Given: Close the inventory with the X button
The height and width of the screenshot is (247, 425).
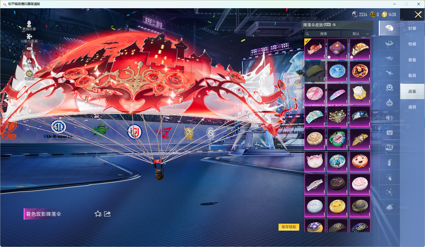Looking at the screenshot, I should 418,15.
